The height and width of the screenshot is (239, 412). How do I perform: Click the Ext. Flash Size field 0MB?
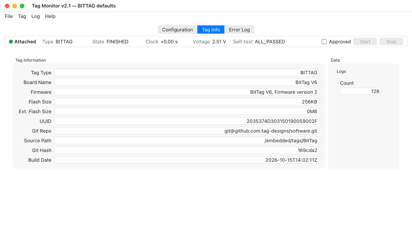pyautogui.click(x=187, y=111)
